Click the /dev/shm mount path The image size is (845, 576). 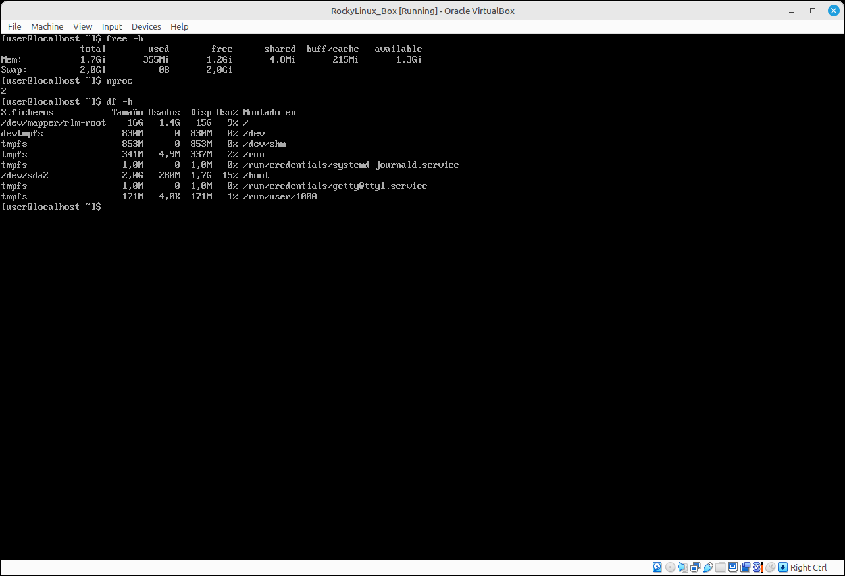coord(265,144)
